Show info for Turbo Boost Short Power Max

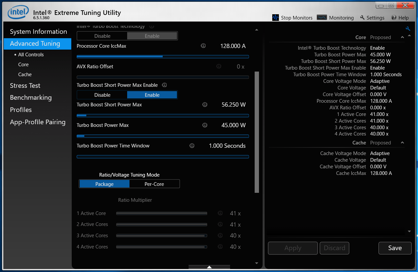point(205,105)
